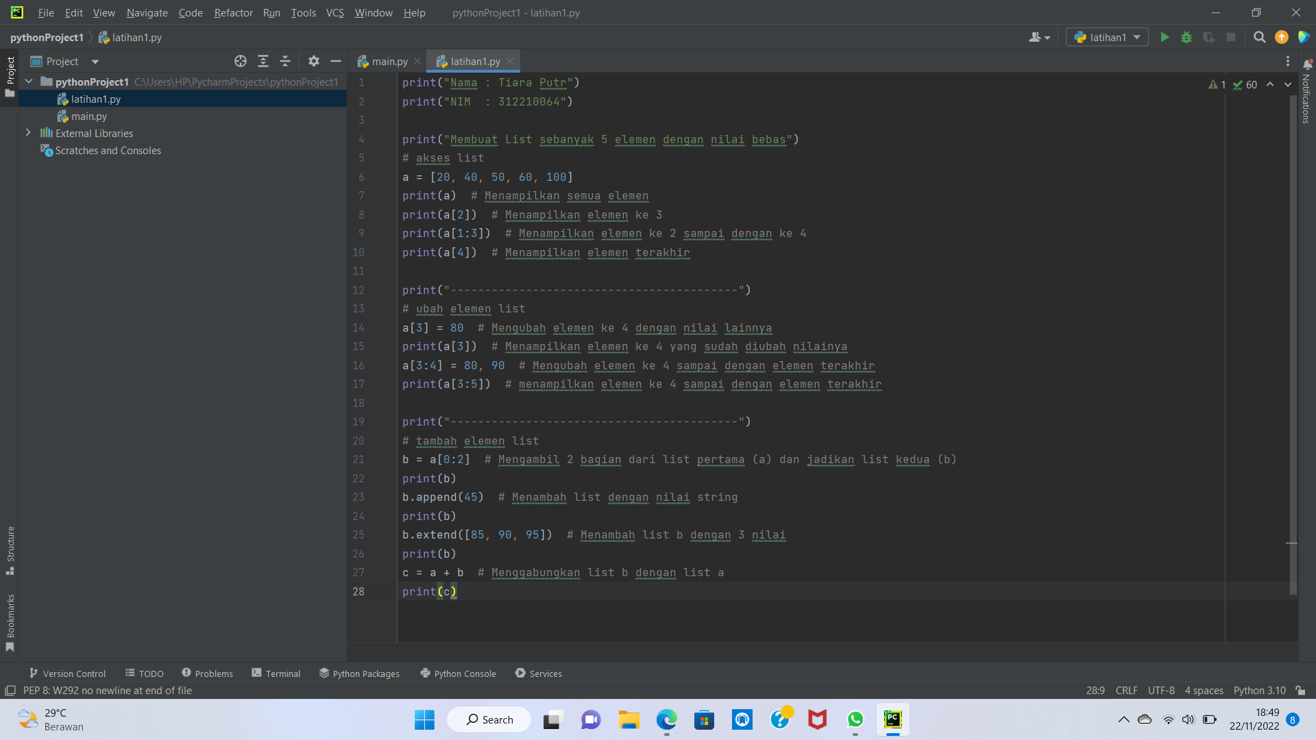
Task: Open the VCS menu
Action: [334, 12]
